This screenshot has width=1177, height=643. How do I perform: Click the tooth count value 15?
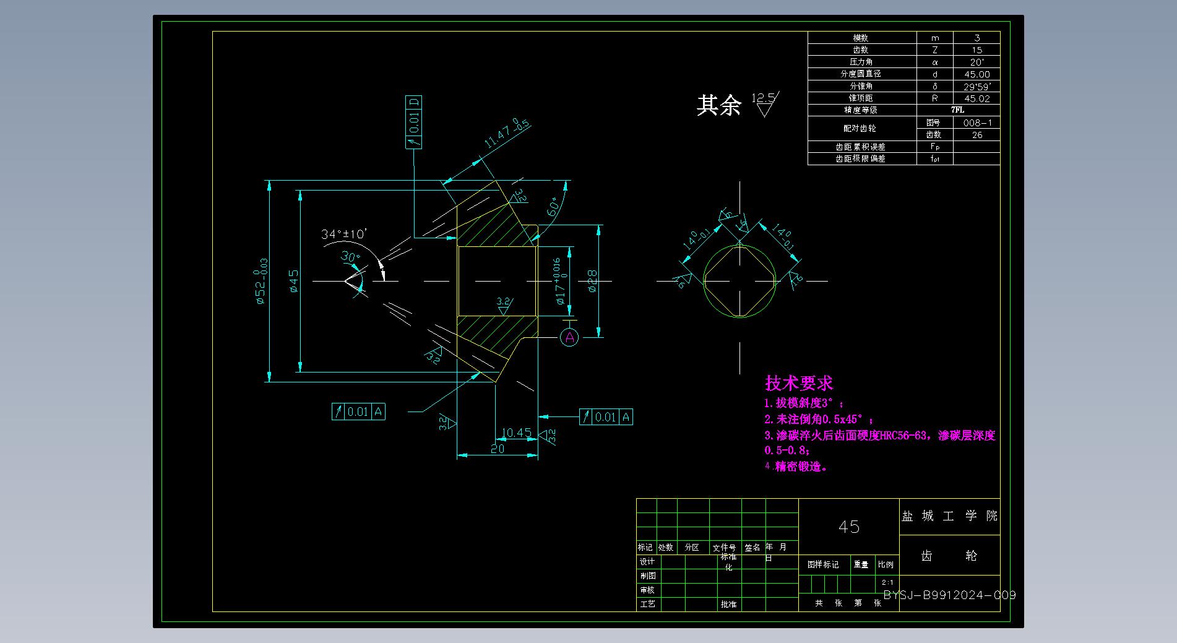(977, 50)
